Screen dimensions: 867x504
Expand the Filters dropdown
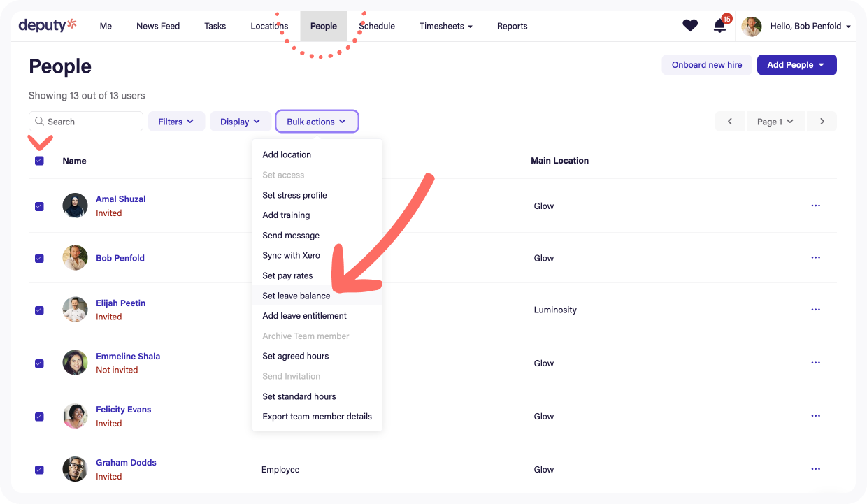pos(176,122)
